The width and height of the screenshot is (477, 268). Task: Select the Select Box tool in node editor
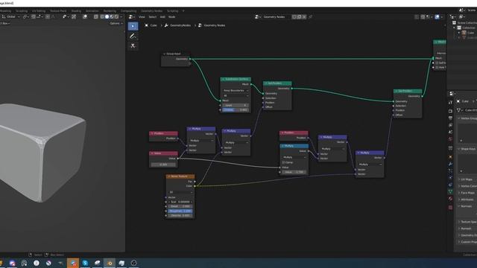(133, 26)
